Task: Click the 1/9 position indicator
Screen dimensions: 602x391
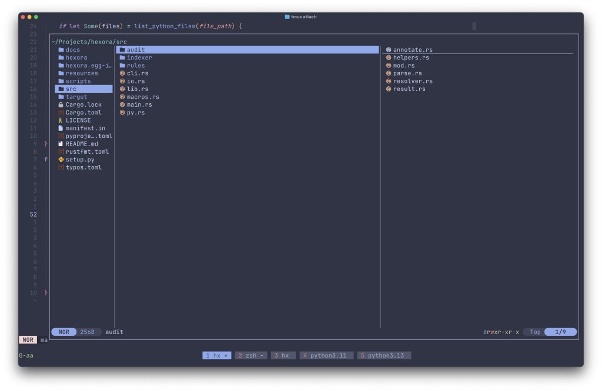Action: pos(560,332)
